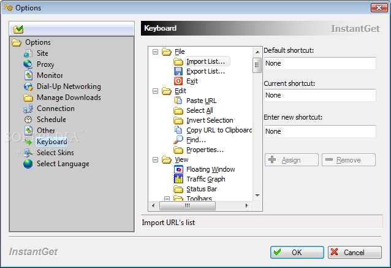Select the Paste URL command
Image resolution: width=391 pixels, height=268 pixels.
pyautogui.click(x=202, y=101)
